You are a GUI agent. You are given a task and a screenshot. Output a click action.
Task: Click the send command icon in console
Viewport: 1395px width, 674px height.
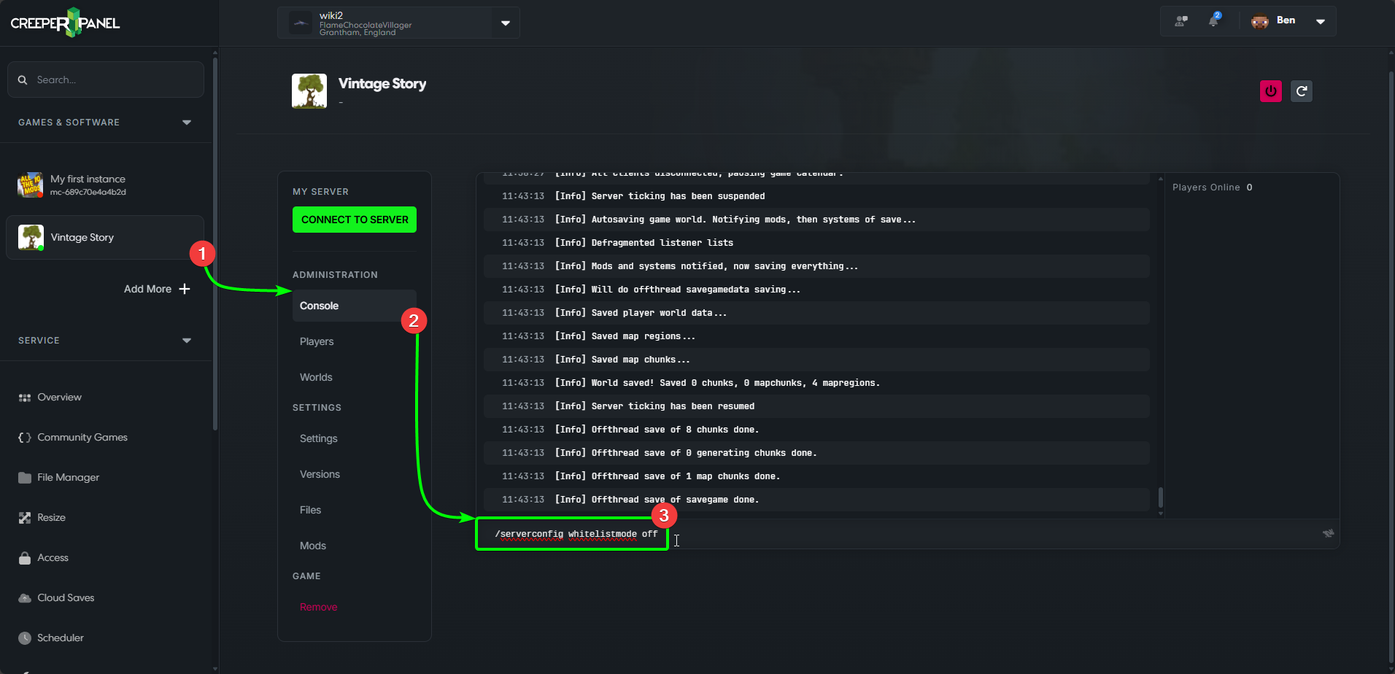click(1328, 533)
